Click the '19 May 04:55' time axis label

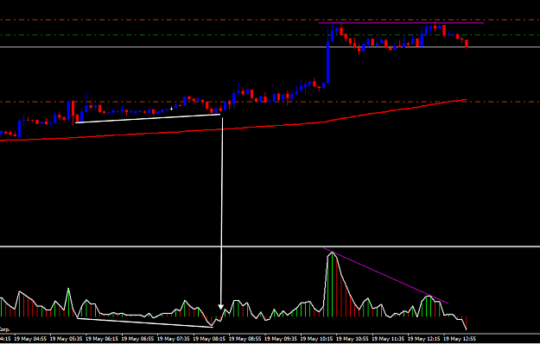click(29, 339)
